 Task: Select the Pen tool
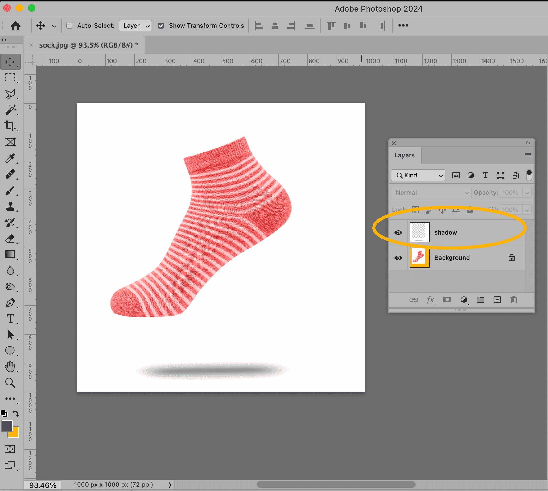10,303
